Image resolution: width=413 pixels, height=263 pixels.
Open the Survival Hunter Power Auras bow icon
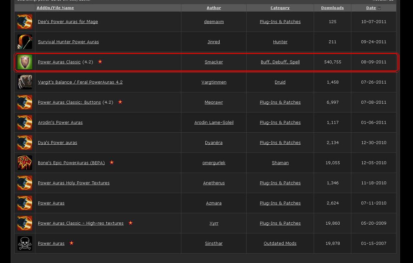(25, 42)
